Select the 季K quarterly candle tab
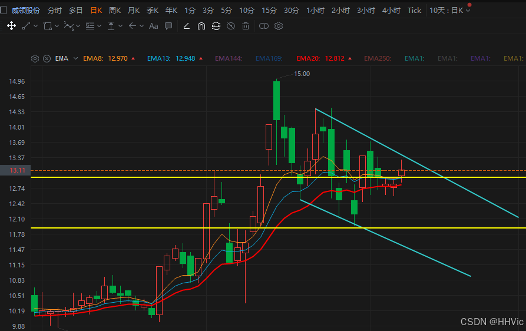526x331 pixels. 153,11
